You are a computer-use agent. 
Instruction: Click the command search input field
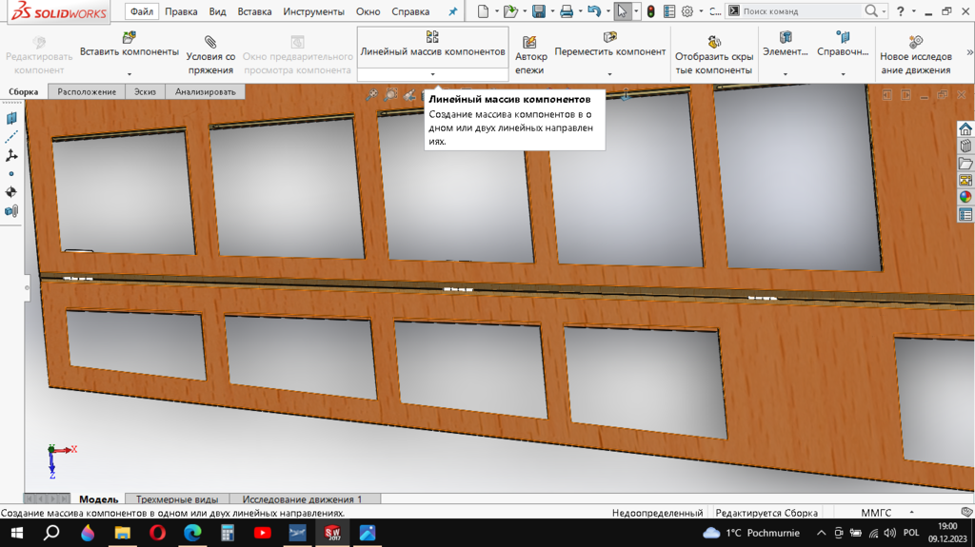point(800,11)
